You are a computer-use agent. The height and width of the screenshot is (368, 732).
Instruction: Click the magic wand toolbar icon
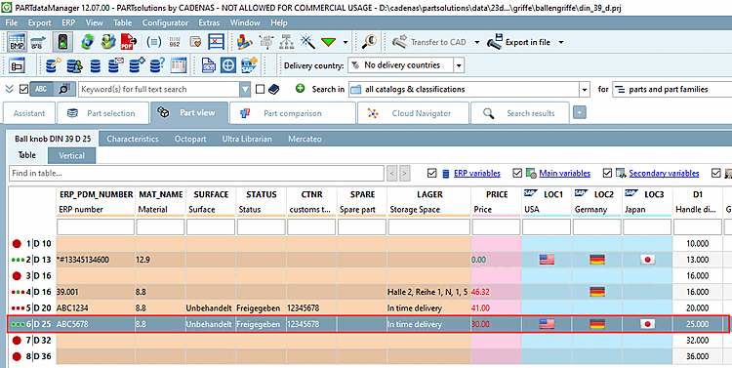(307, 42)
